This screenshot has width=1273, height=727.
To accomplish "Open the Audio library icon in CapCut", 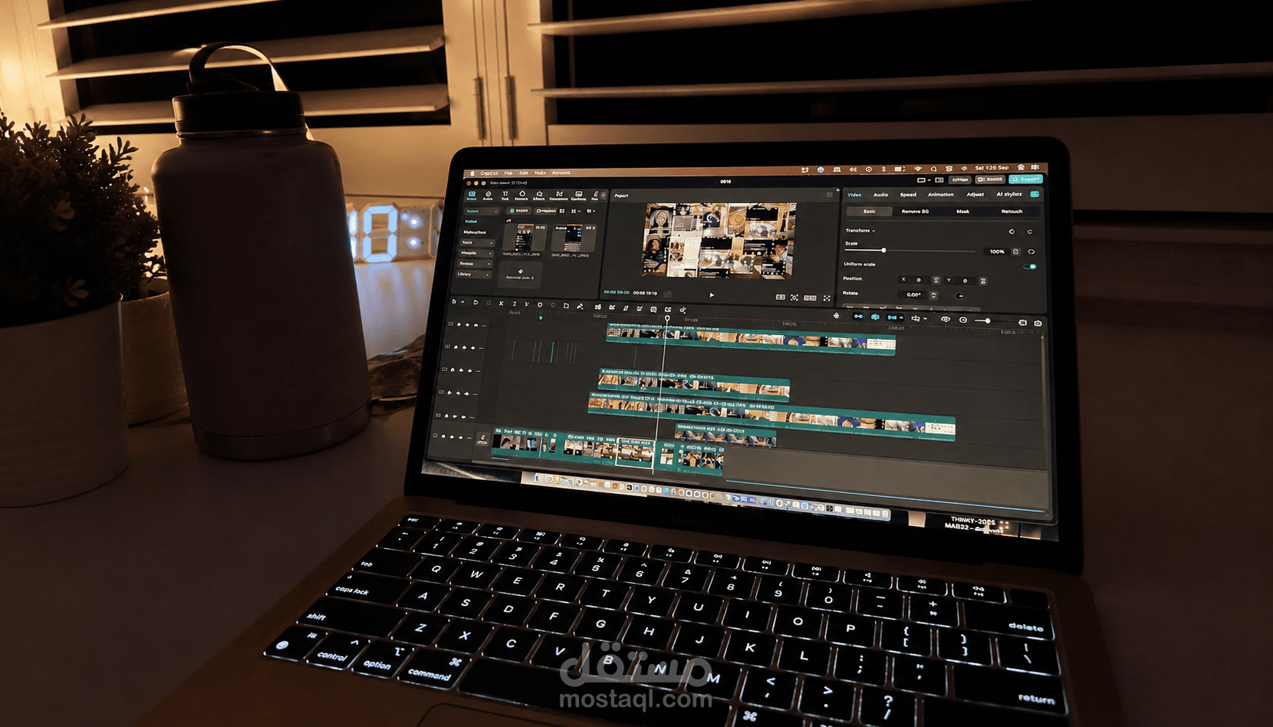I will (x=488, y=196).
